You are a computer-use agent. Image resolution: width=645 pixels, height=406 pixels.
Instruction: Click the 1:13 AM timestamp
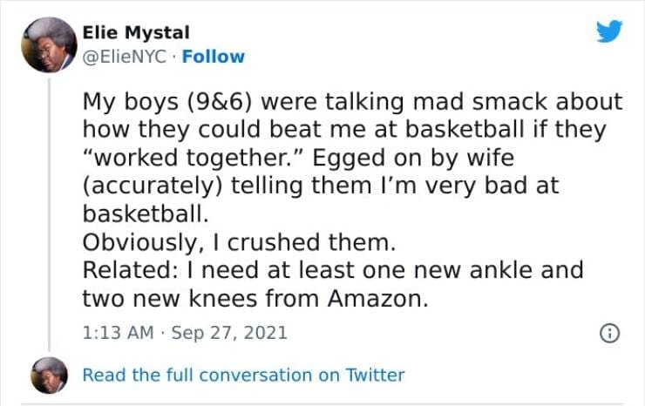116,332
